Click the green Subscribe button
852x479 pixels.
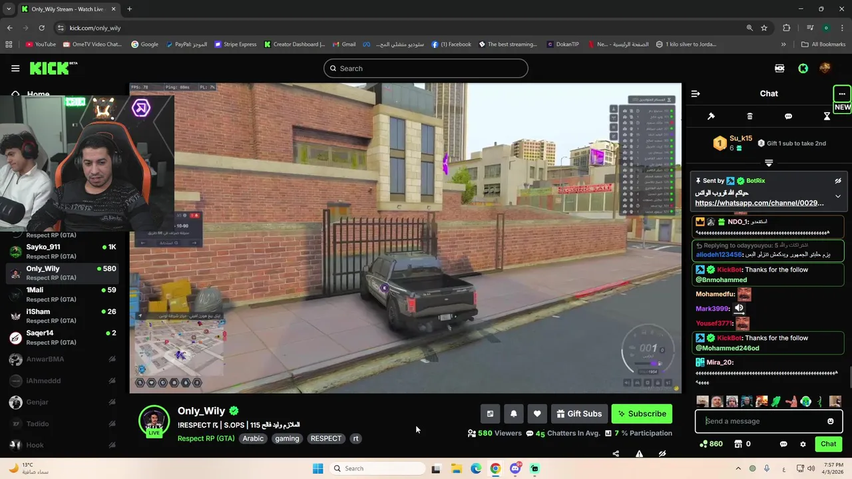[x=642, y=414]
